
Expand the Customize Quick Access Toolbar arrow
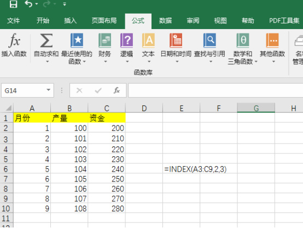tap(65, 4)
